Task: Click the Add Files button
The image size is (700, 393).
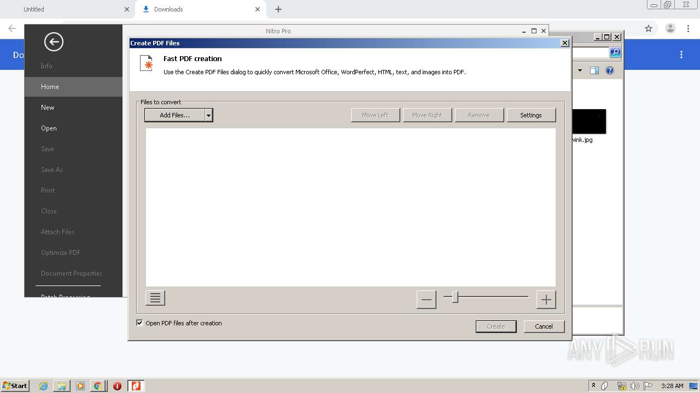Action: click(x=175, y=115)
